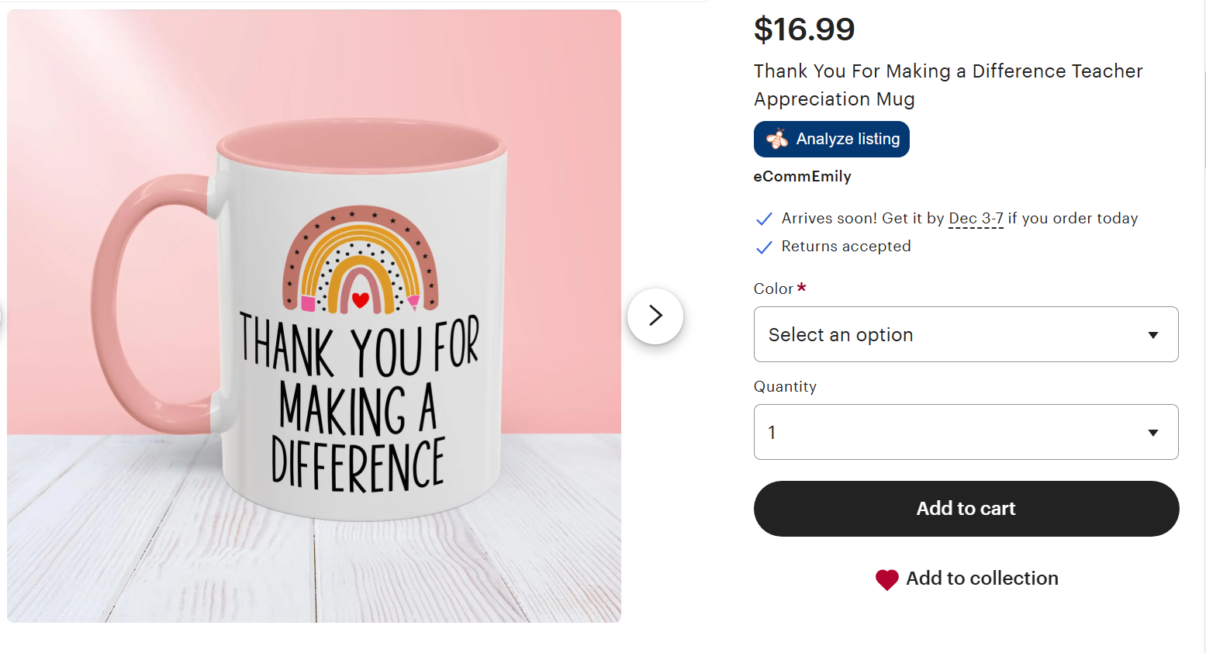Click the pink mug product photo
Viewport: 1206px width, 653px height.
coord(314,316)
